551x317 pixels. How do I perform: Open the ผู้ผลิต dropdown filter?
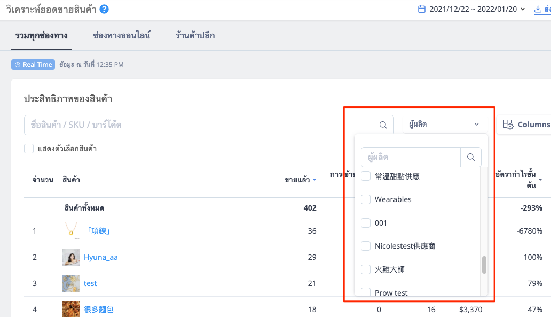click(x=445, y=124)
